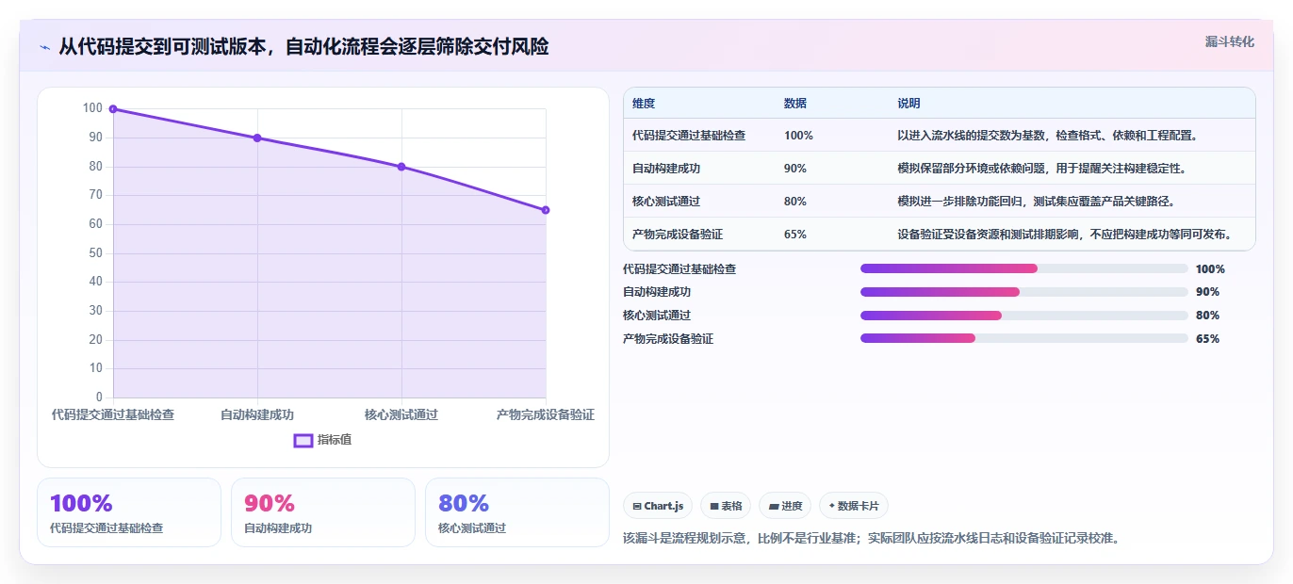Click the 100% label beside the progress bar

[x=1210, y=269]
